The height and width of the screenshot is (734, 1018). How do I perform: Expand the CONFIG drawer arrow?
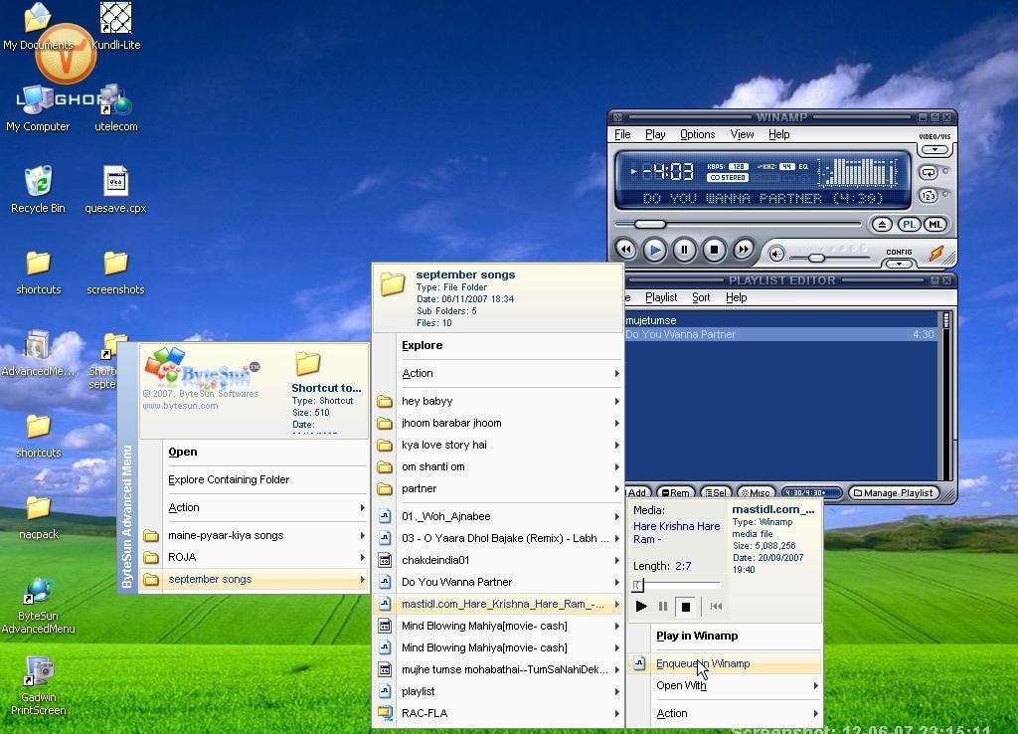[x=899, y=264]
